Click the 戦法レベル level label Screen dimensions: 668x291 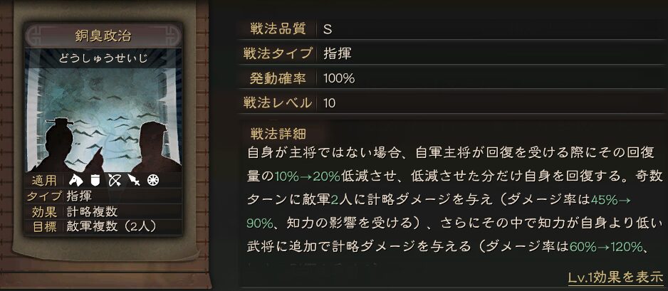click(x=278, y=103)
